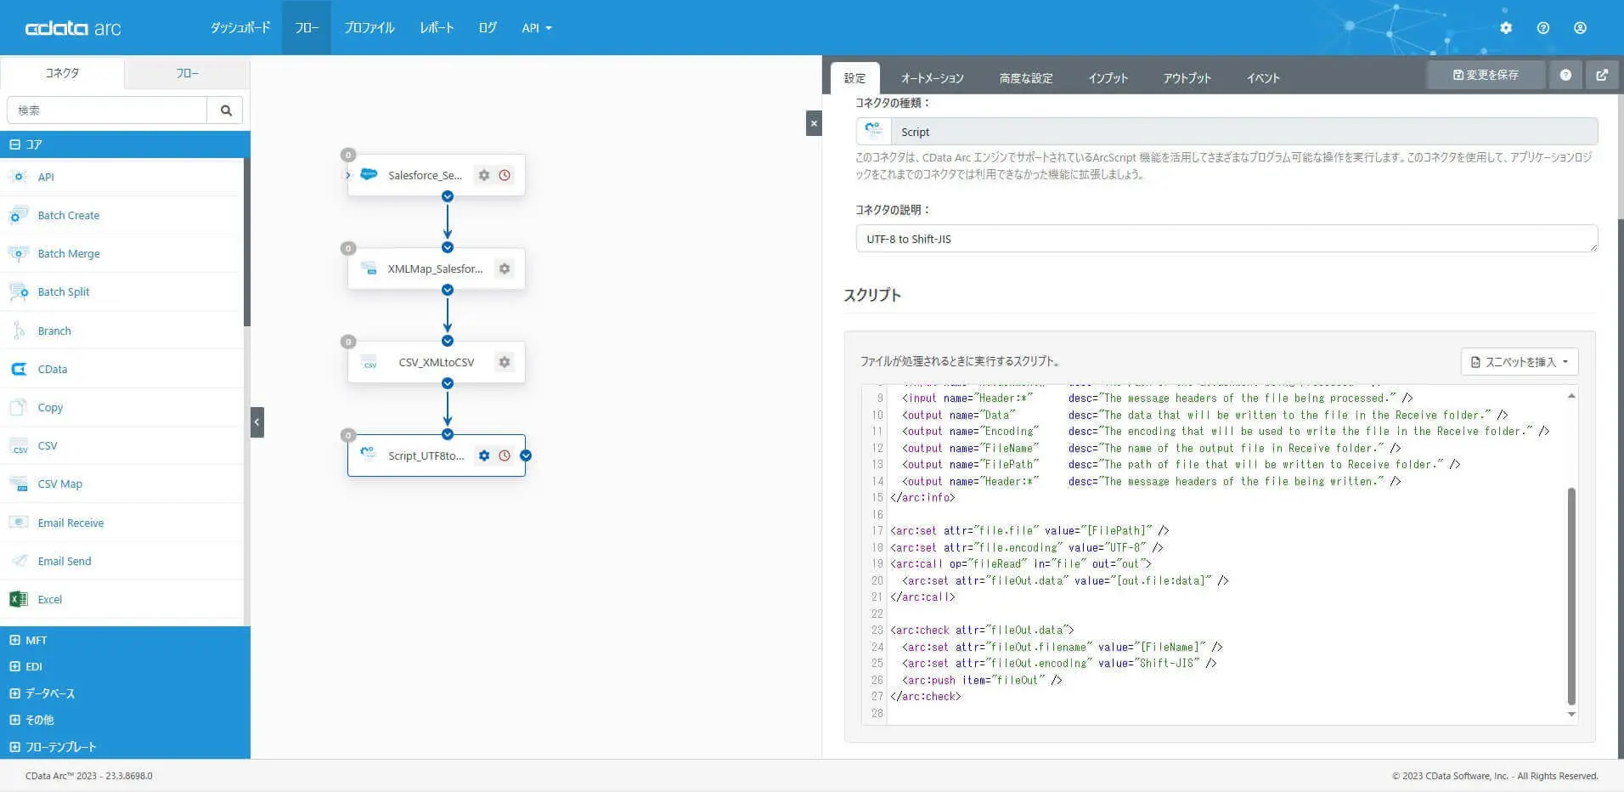The image size is (1624, 792).
Task: Switch to the イベント tab
Action: pos(1263,78)
